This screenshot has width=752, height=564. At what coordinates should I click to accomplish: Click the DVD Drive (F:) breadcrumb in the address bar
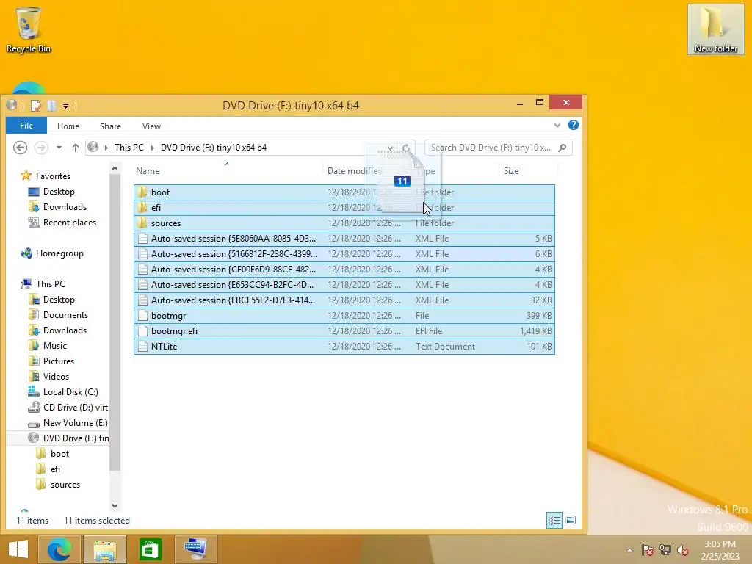[x=214, y=147]
